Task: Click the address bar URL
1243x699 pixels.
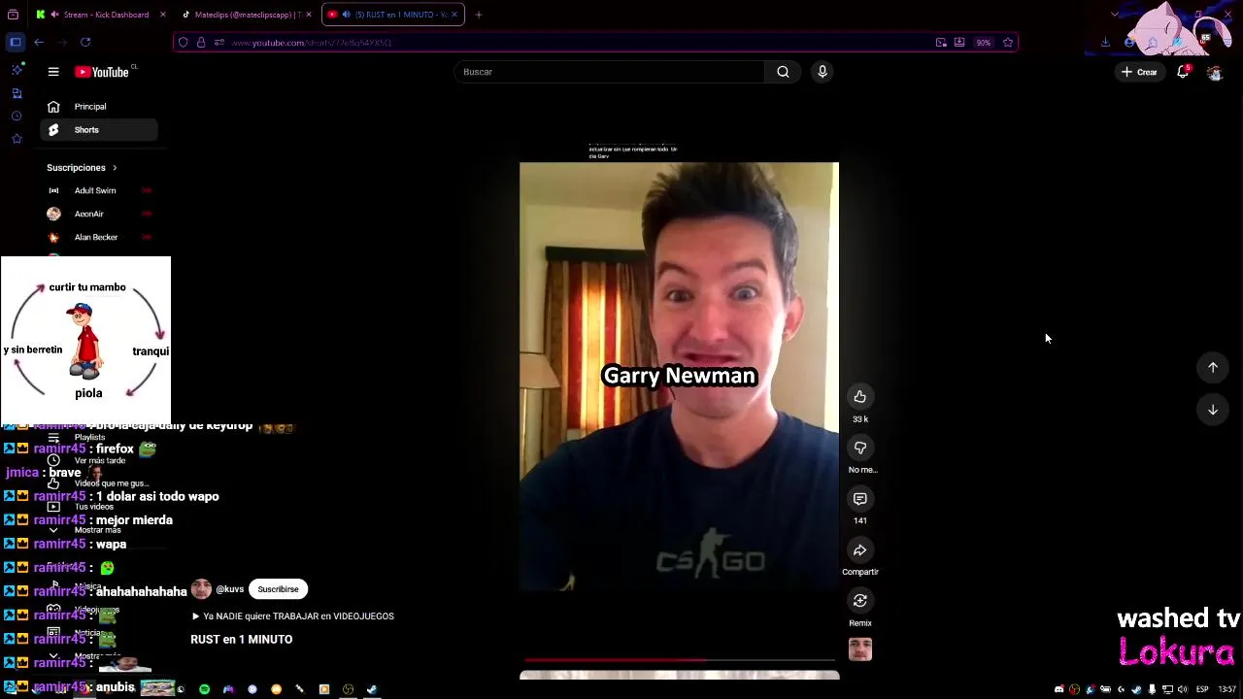Action: [x=311, y=43]
